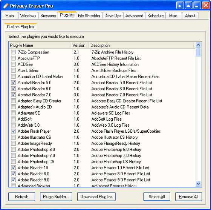
Task: Enable Adobe Illustrator CS checkbox
Action: (x=13, y=137)
